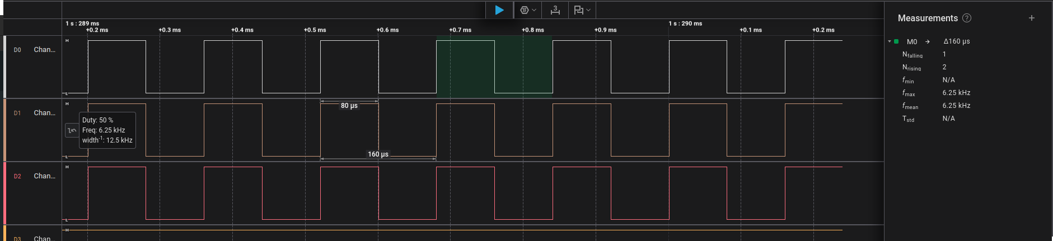Select the D0 channel label

tap(17, 50)
